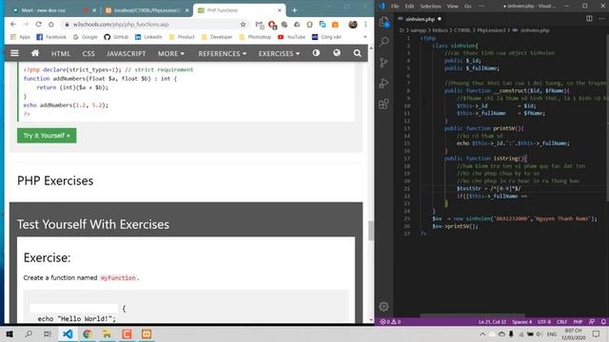
Task: Open the overflow ellipsis in VS Code menu bar
Action: [481, 7]
